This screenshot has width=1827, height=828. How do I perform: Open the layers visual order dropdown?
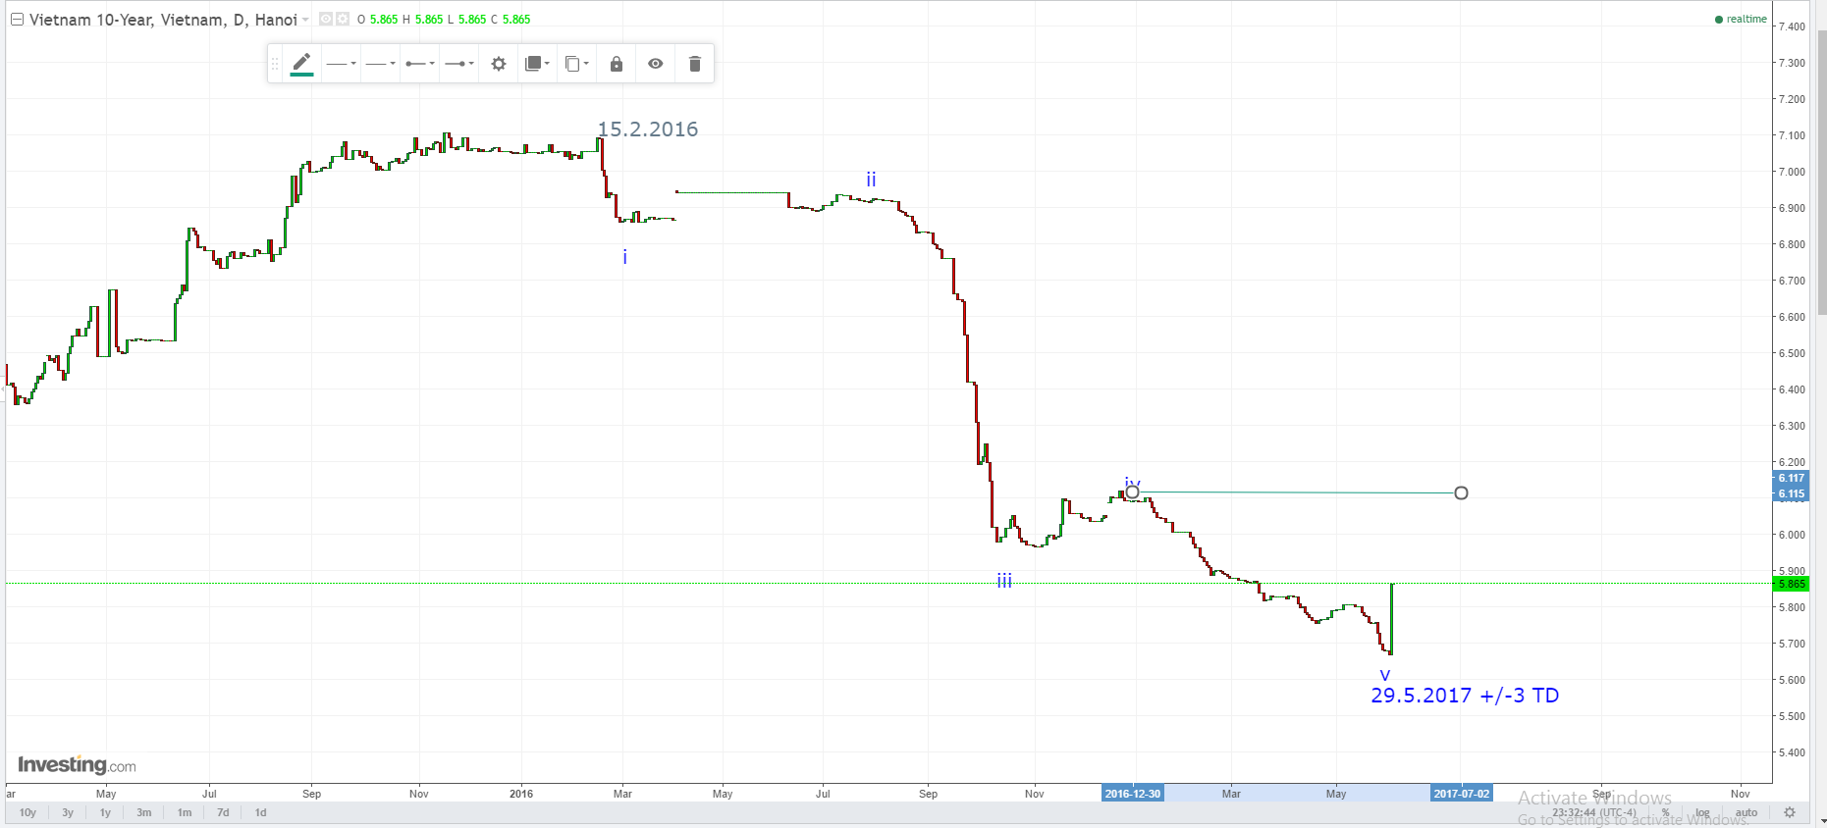537,64
